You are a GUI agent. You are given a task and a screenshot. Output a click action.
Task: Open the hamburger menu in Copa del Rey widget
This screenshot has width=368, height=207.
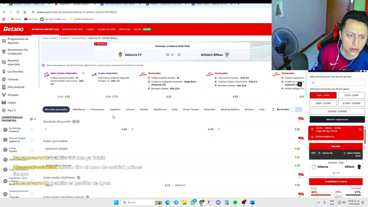312,130
